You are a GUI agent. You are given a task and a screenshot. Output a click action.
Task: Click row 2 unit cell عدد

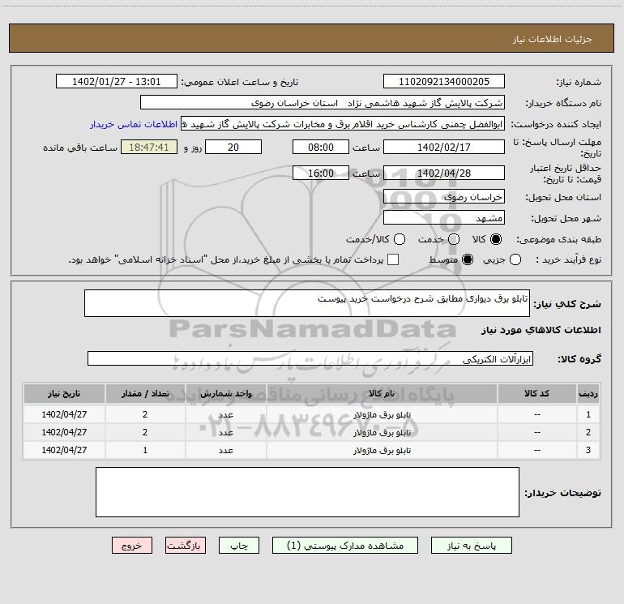click(x=225, y=432)
